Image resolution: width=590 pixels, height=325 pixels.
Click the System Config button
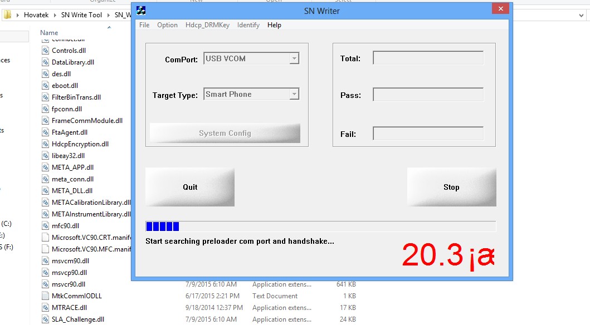pos(225,133)
